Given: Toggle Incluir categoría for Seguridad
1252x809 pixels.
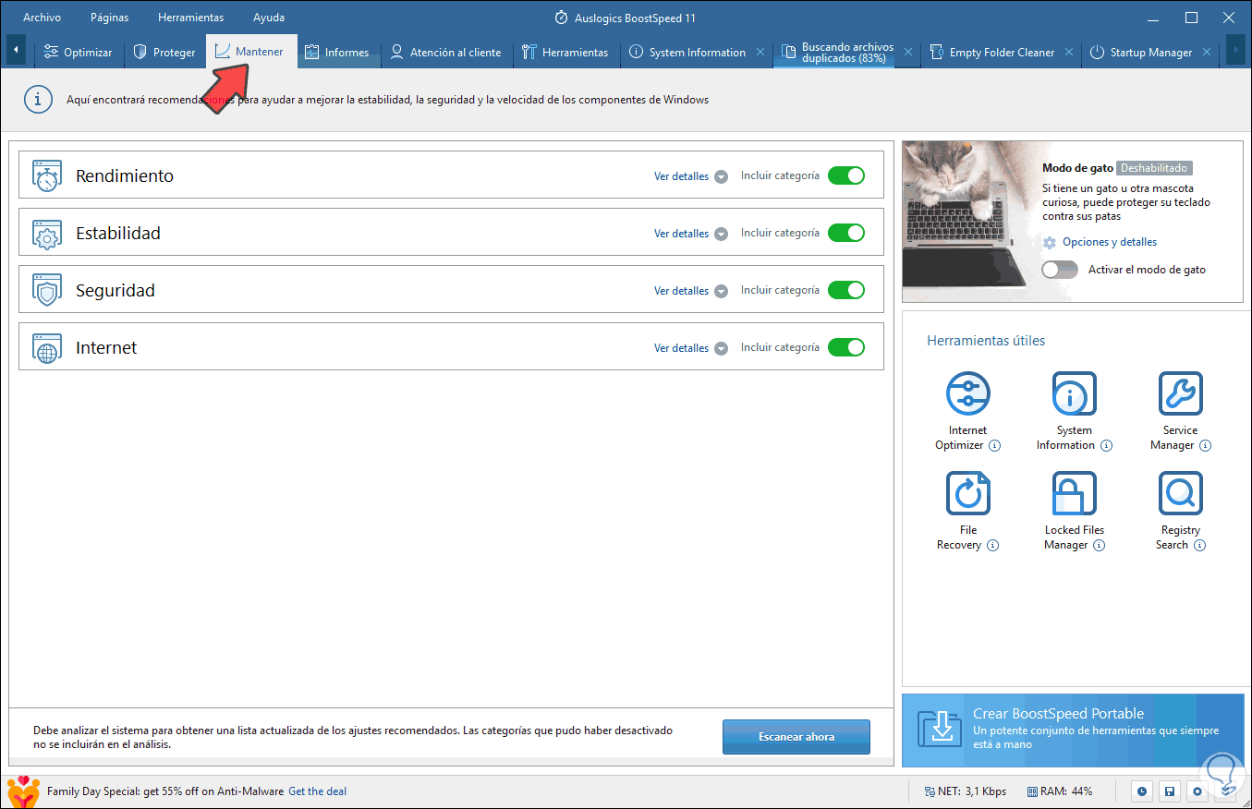Looking at the screenshot, I should [846, 290].
